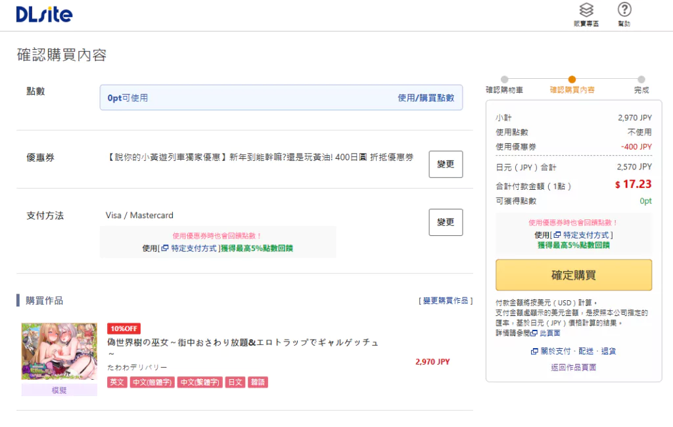Click the 使用/購買點數 link
Viewport: 673px width, 427px height.
425,98
